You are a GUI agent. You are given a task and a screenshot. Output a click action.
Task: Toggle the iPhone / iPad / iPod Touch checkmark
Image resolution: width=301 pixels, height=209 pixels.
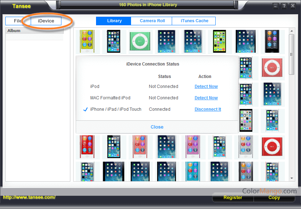click(85, 109)
